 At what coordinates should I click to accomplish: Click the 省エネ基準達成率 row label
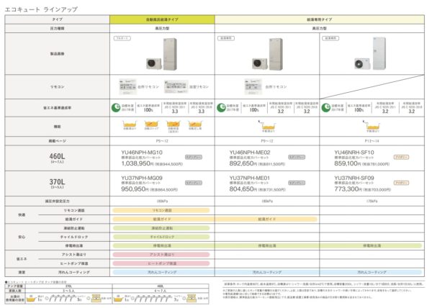pos(57,108)
